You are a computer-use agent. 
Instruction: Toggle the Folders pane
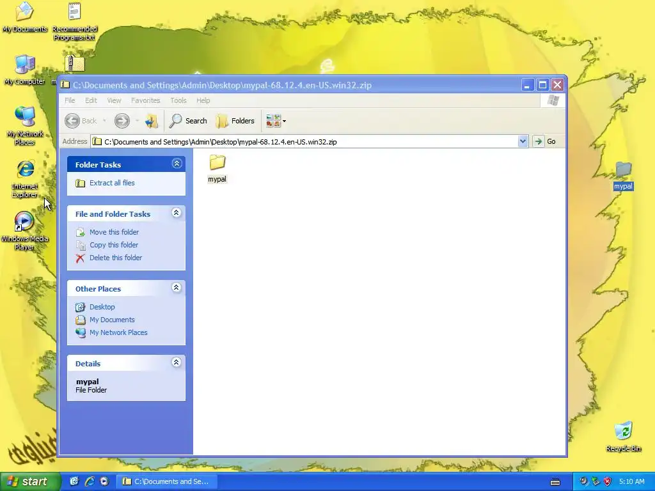tap(235, 121)
